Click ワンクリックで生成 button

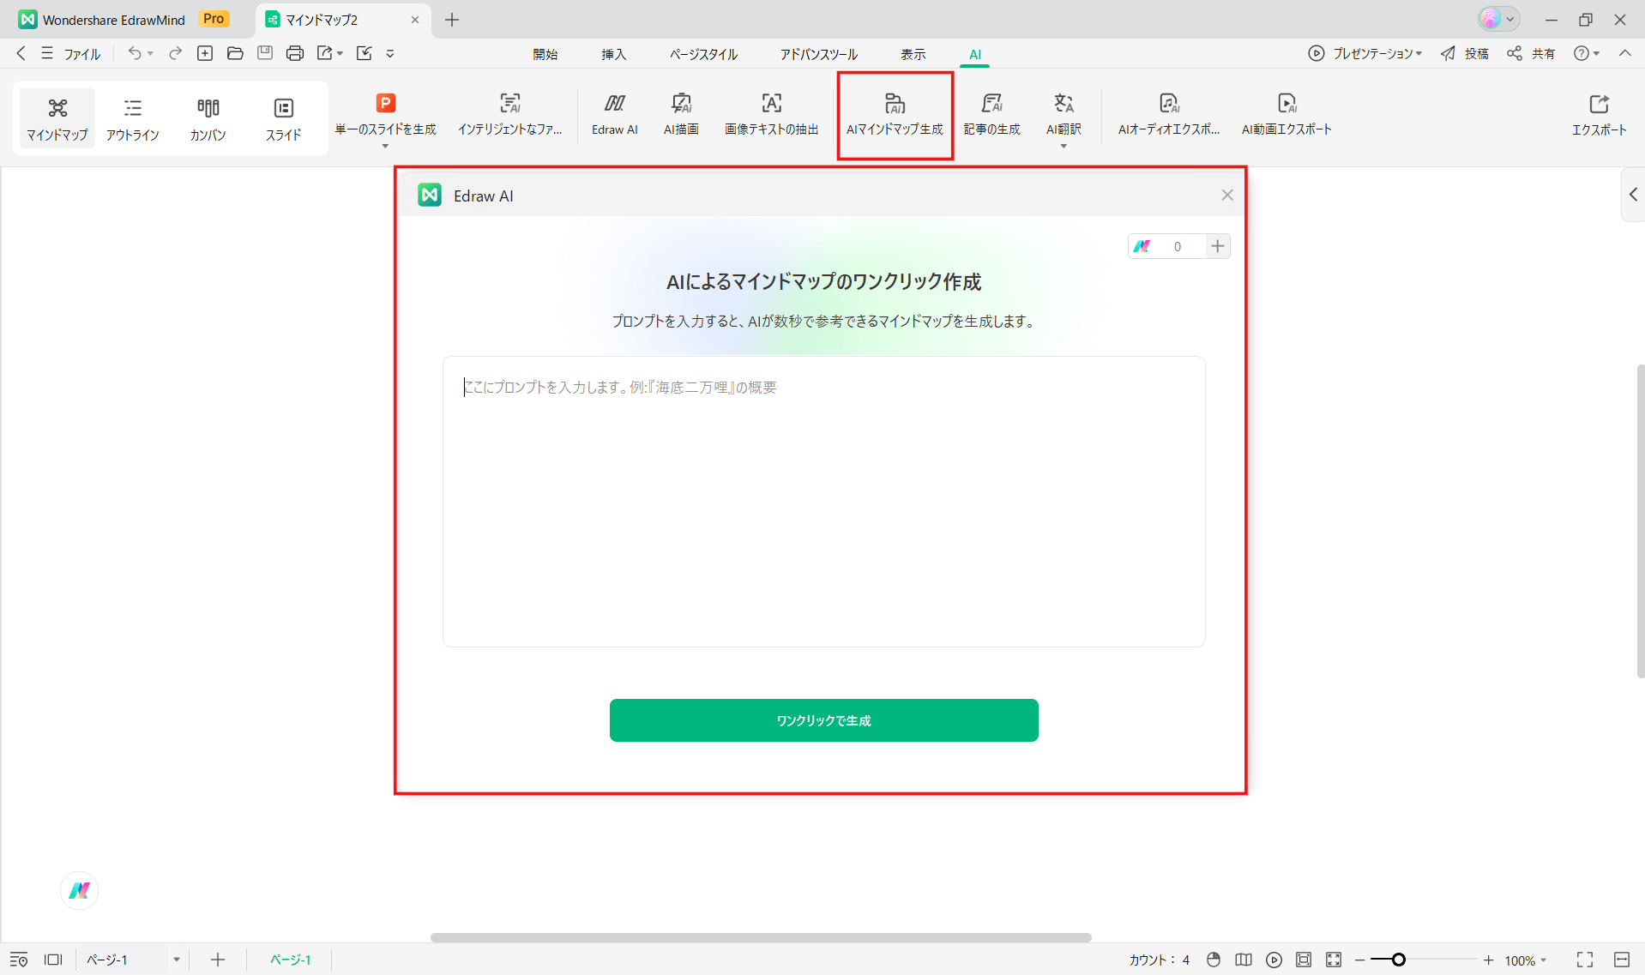pos(824,720)
